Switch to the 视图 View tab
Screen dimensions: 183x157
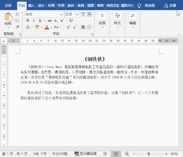point(90,6)
